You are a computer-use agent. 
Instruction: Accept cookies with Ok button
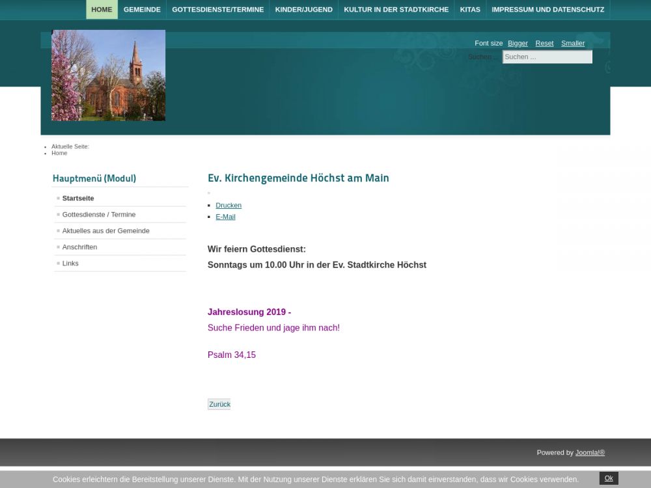coord(609,478)
